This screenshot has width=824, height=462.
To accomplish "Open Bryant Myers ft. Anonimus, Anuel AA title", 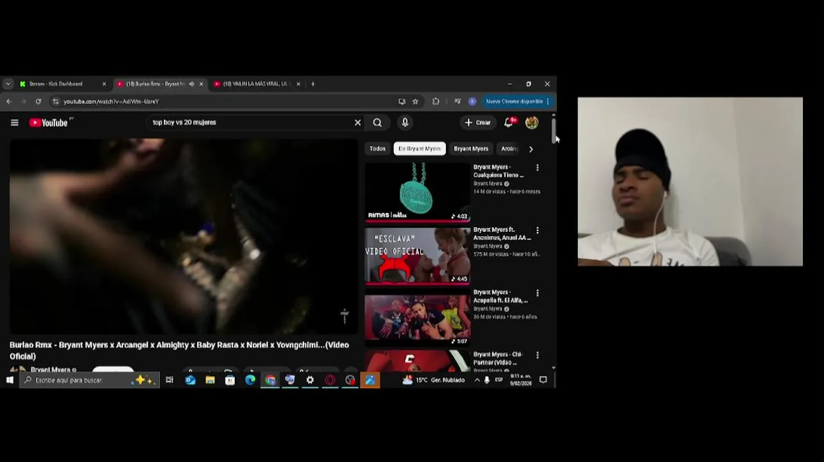I will pyautogui.click(x=502, y=234).
